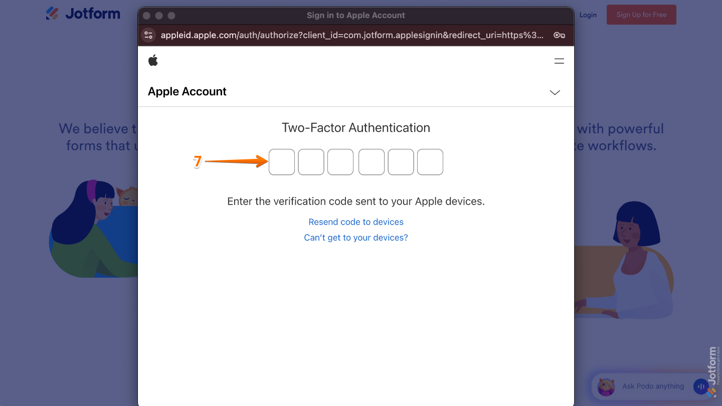Click the Jotform logo
This screenshot has height=406, width=722.
pos(83,14)
